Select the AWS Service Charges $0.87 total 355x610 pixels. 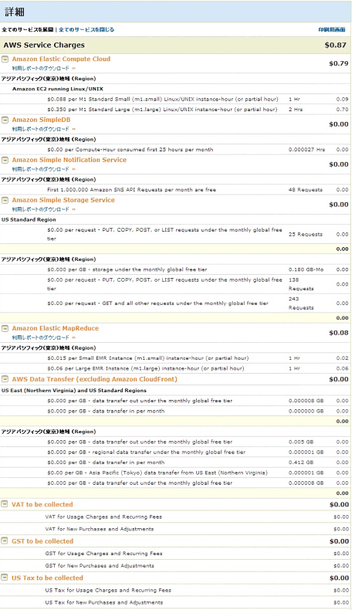(x=335, y=45)
